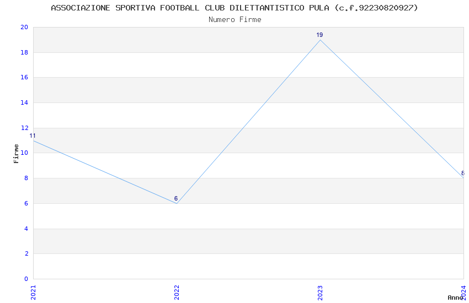Viewport: 469px width, 303px height.
Task: Click the y-axis value 8
Action: point(25,178)
